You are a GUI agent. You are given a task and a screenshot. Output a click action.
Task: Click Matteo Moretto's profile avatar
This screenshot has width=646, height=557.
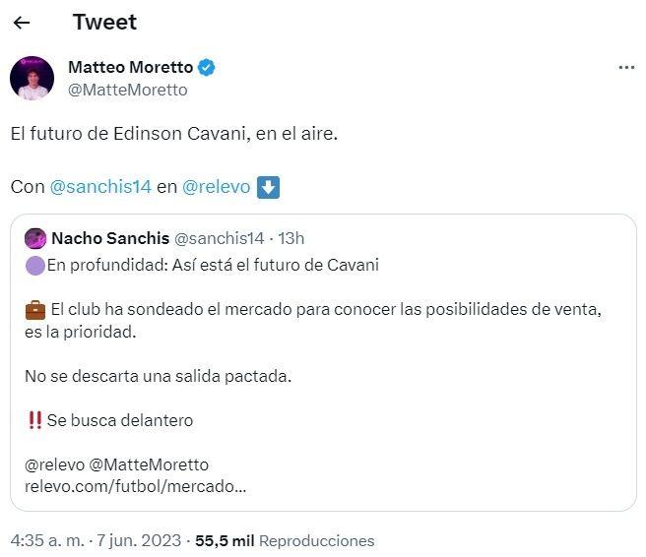(32, 78)
